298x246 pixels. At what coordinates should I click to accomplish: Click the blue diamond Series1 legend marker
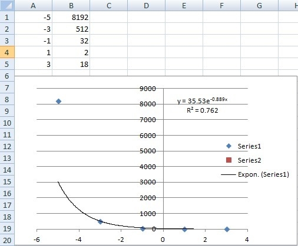(x=229, y=146)
